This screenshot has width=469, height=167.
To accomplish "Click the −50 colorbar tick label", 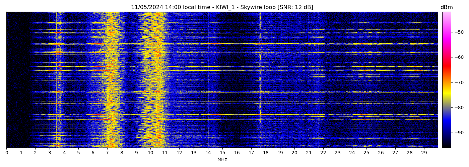I will (458, 32).
